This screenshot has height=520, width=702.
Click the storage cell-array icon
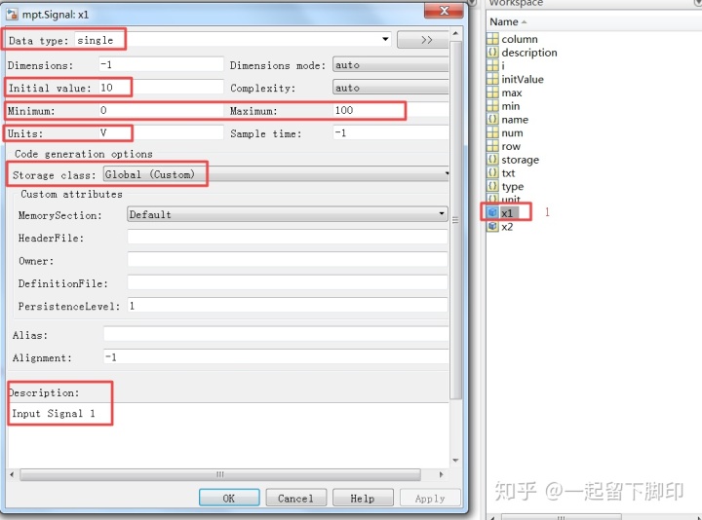click(492, 160)
